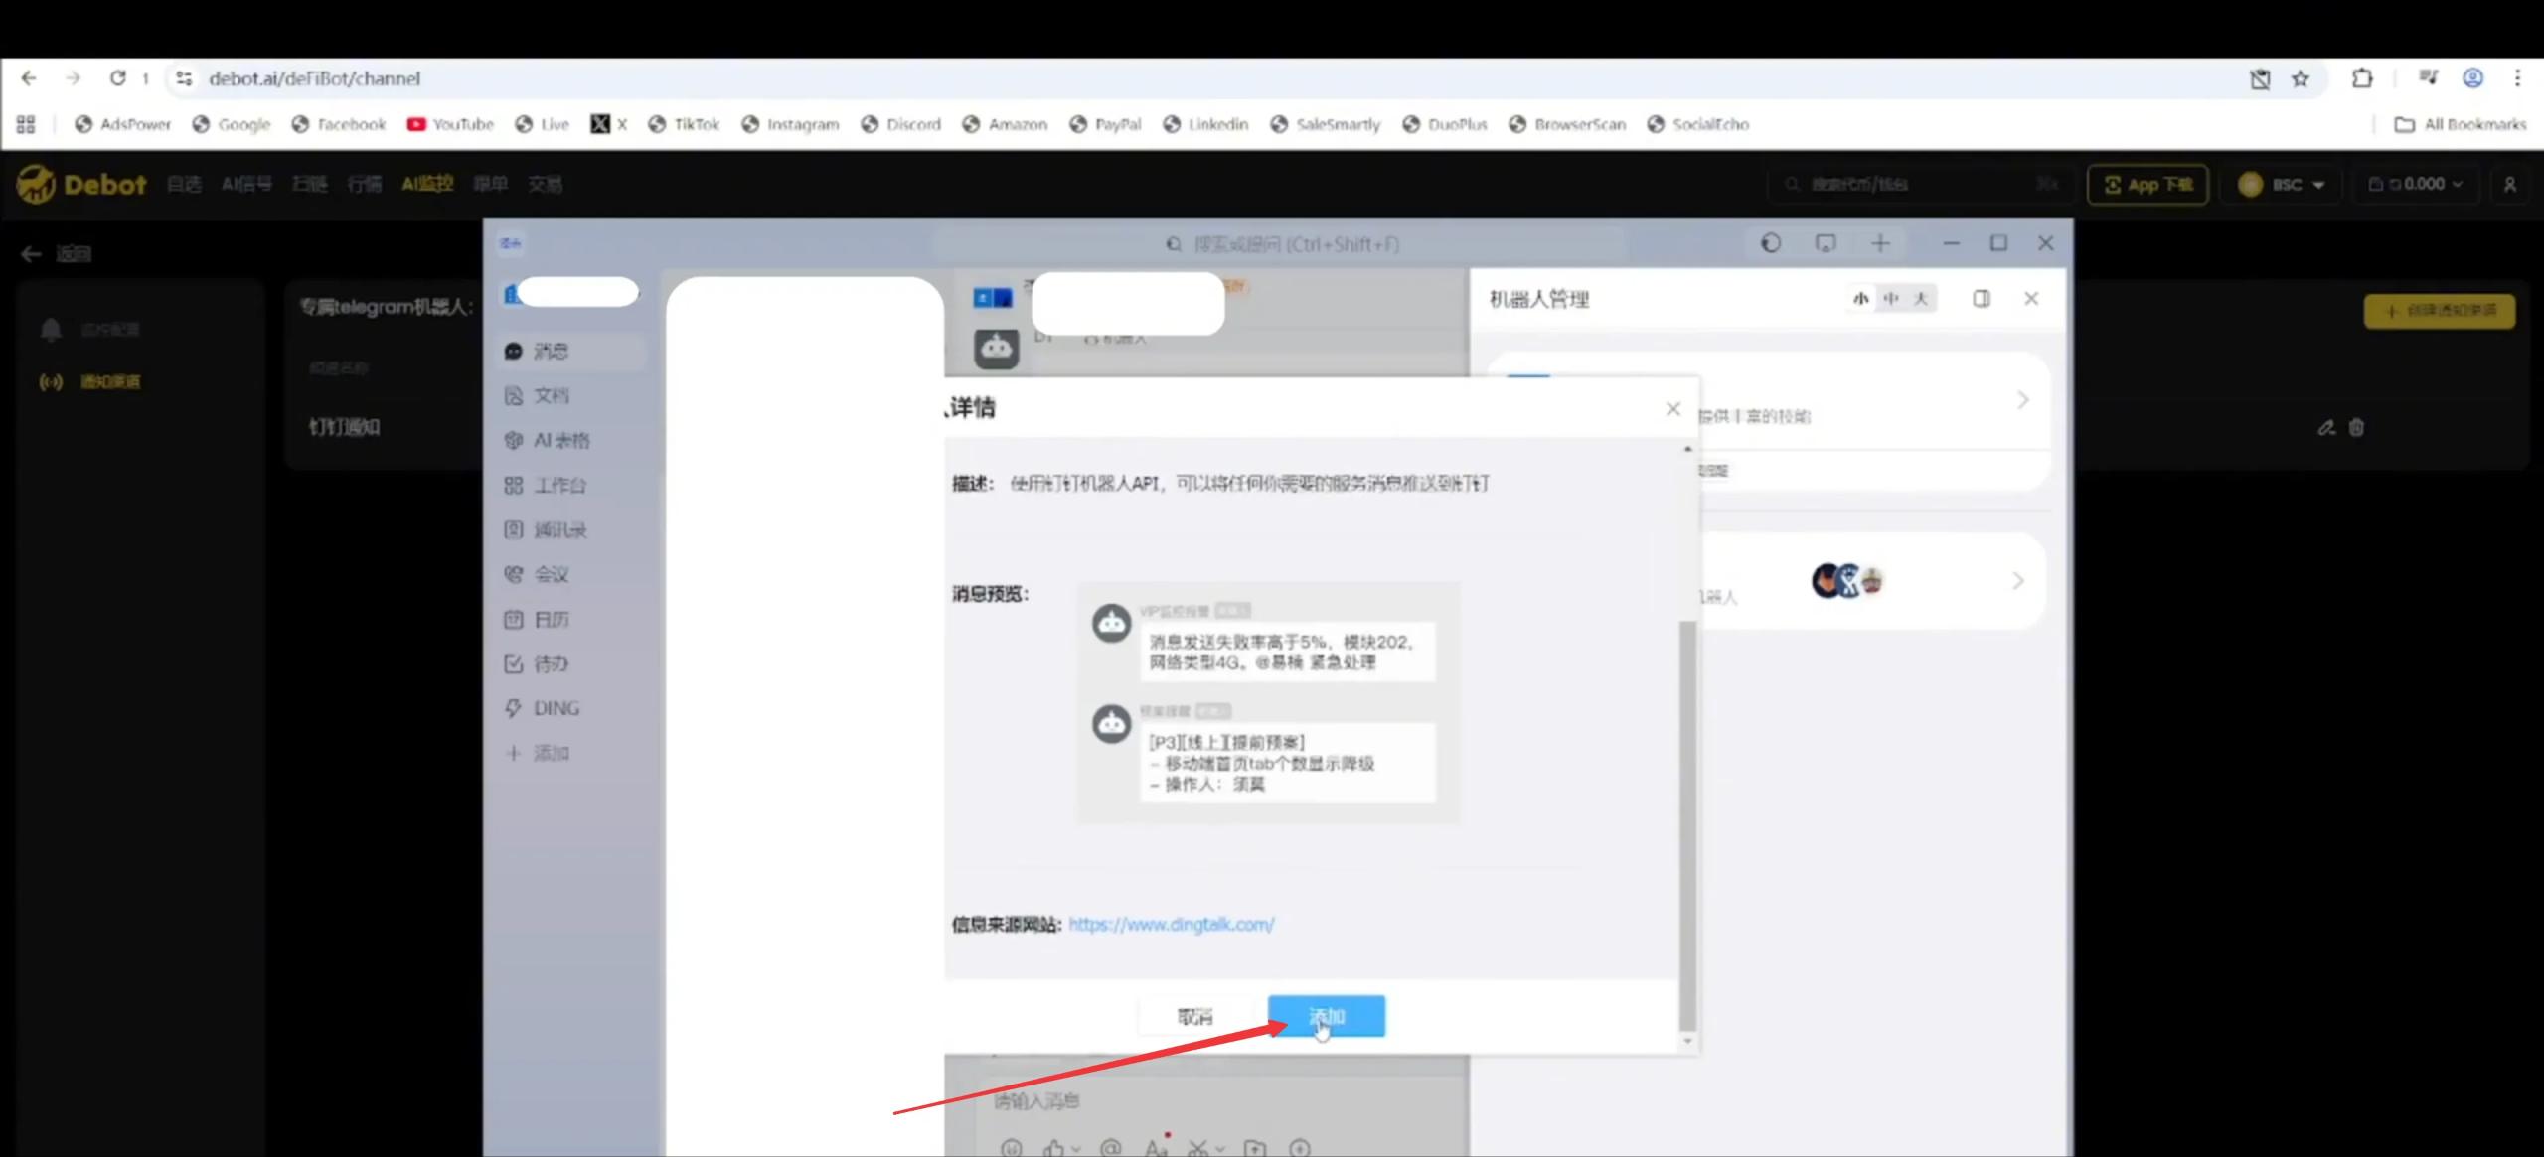This screenshot has height=1157, width=2544.
Task: Open 会议 meetings in sidebar
Action: point(551,574)
